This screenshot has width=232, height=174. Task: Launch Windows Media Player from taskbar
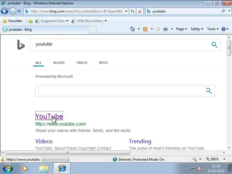click(x=26, y=168)
